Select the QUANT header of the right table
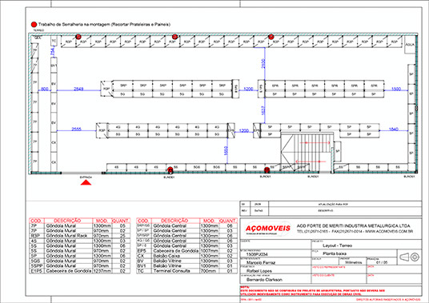Screen dimensions: 429x303 coord(227,221)
